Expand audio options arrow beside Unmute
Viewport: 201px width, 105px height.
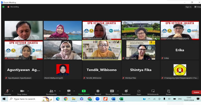(x=12, y=91)
